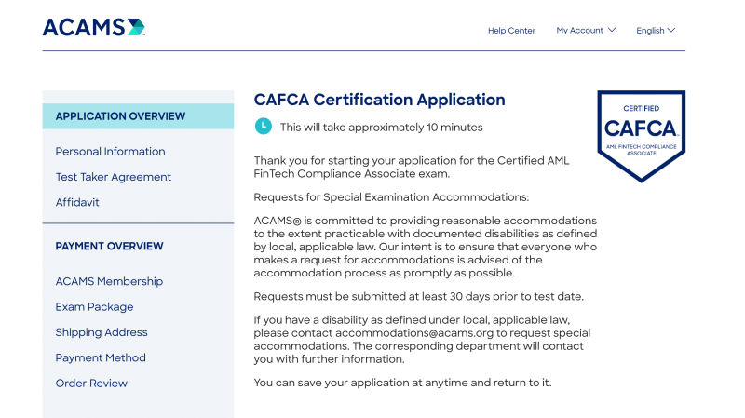Select Payment Method in sidebar

(x=101, y=357)
